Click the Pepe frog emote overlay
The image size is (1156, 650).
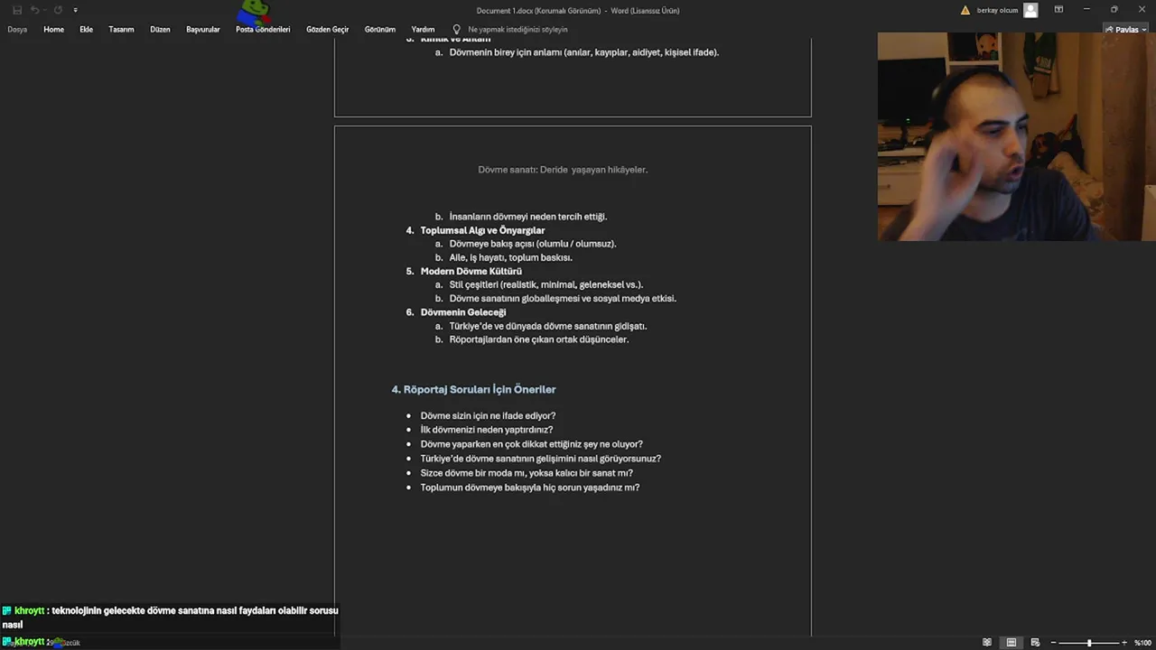[256, 13]
